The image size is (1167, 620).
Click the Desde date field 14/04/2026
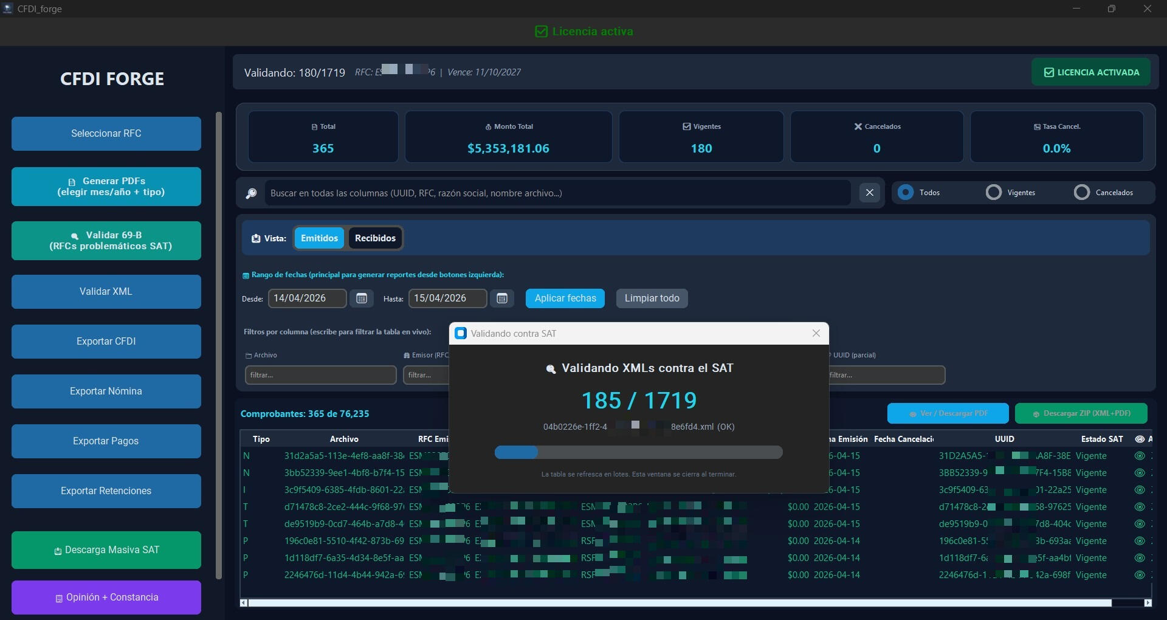pos(308,298)
